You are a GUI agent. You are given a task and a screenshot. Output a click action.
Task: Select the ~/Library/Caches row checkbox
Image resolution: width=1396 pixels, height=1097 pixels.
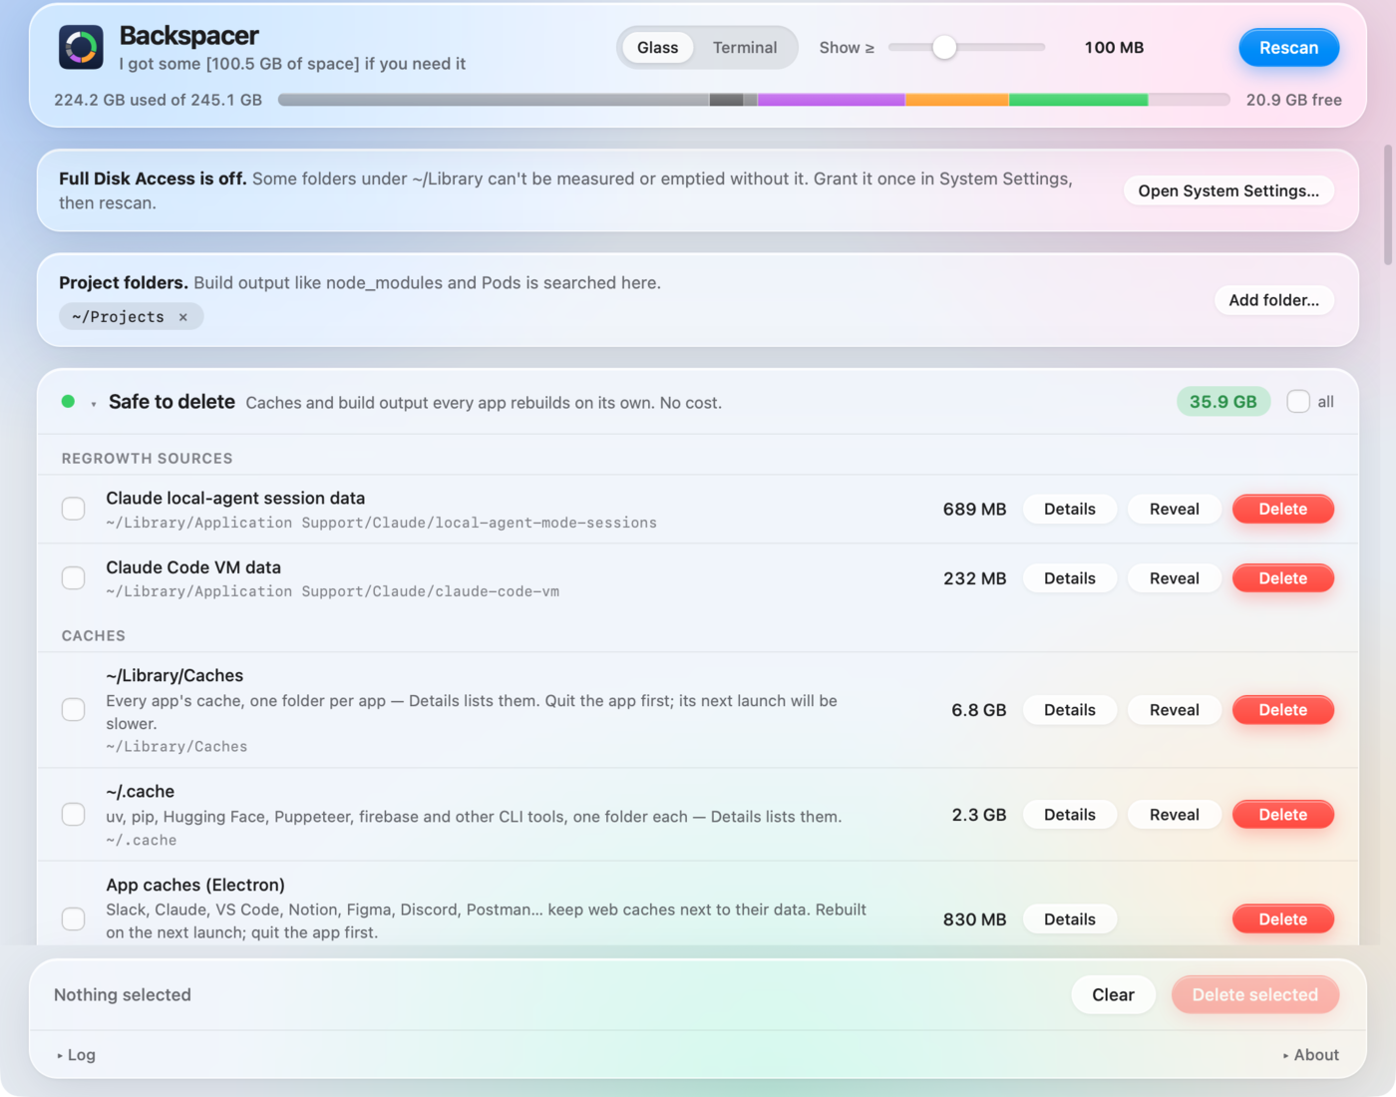pos(74,710)
